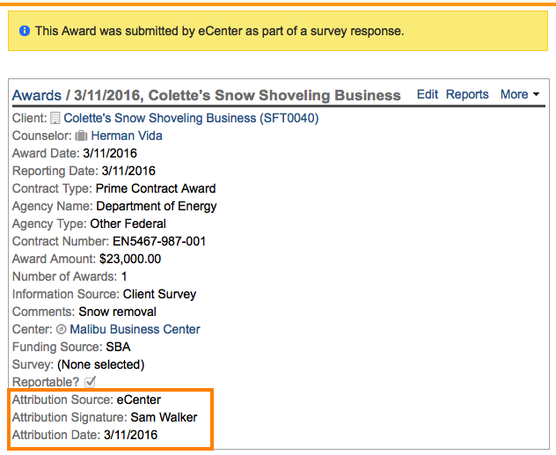Image resolution: width=556 pixels, height=455 pixels.
Task: Expand the More dropdown menu
Action: coord(520,94)
